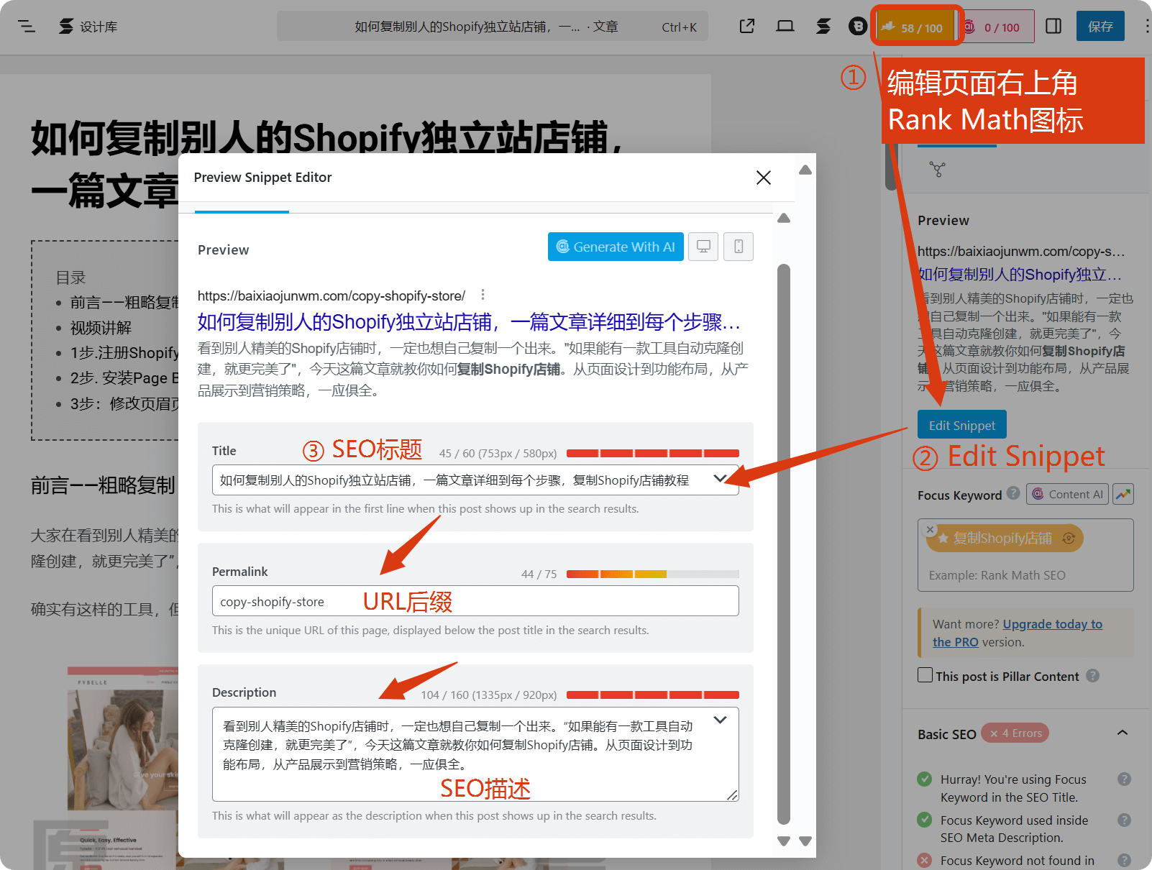The image size is (1152, 870).
Task: Close the Preview Snippet Editor dialog
Action: 764,178
